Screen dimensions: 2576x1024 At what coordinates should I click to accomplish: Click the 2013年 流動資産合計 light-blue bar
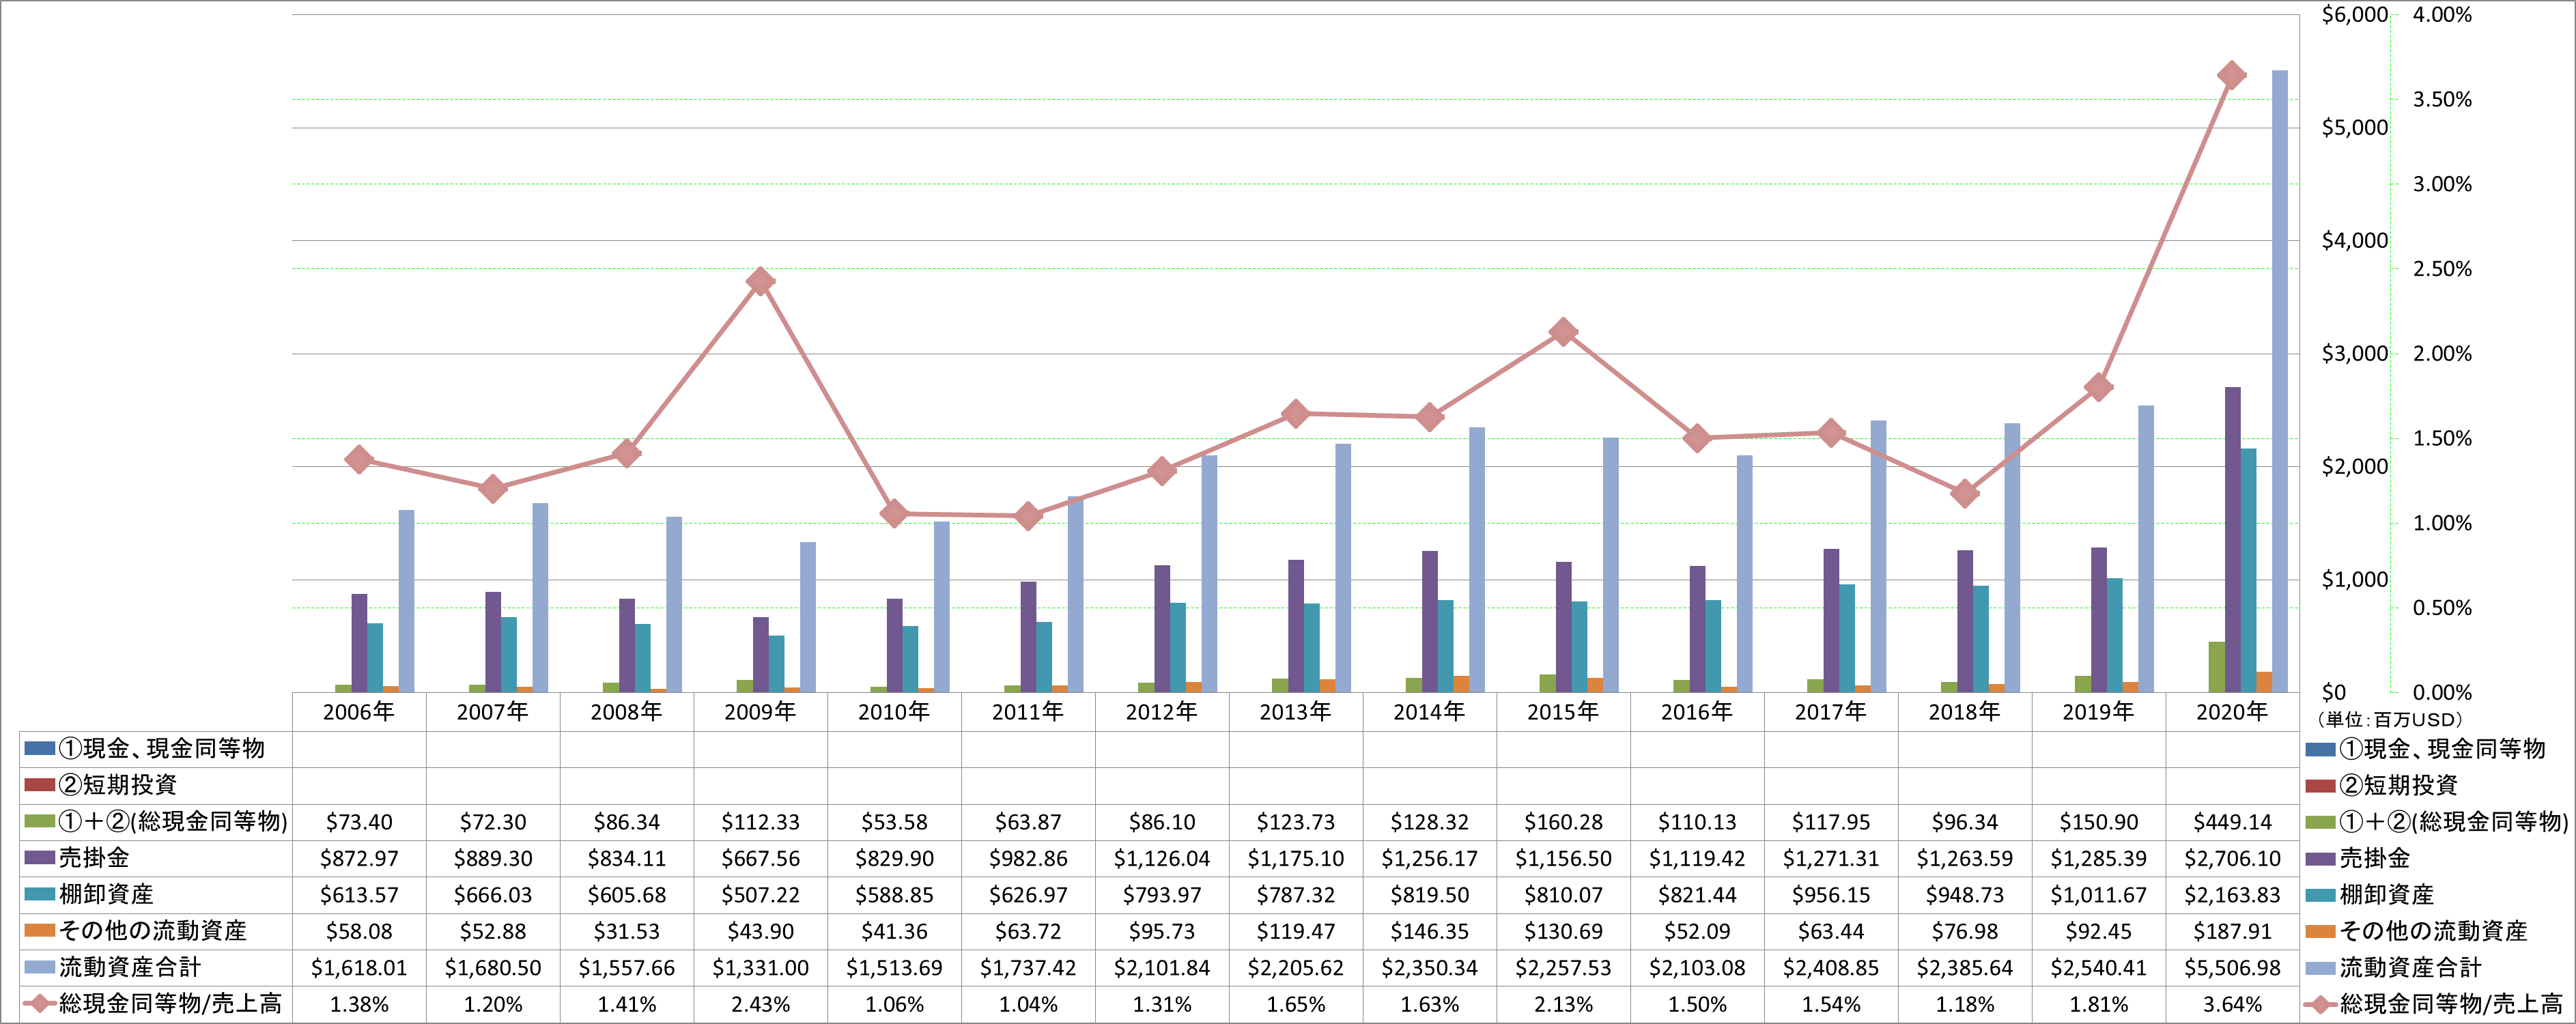click(1343, 568)
